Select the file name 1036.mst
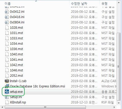Screen dimensions: 122x109 click(x=17, y=49)
